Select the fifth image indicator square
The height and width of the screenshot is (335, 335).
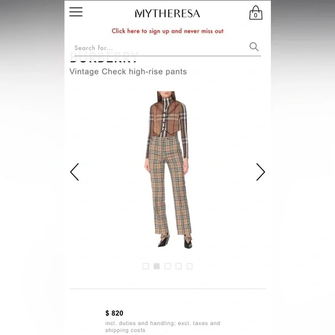[189, 266]
